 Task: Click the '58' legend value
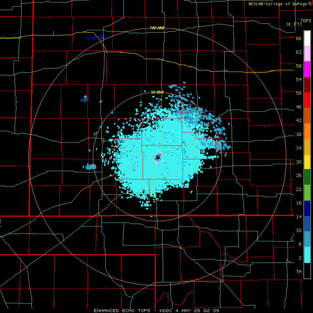299,66
